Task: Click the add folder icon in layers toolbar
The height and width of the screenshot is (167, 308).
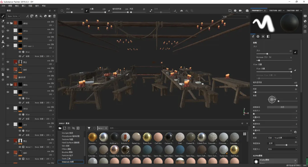Action: [x=50, y=16]
